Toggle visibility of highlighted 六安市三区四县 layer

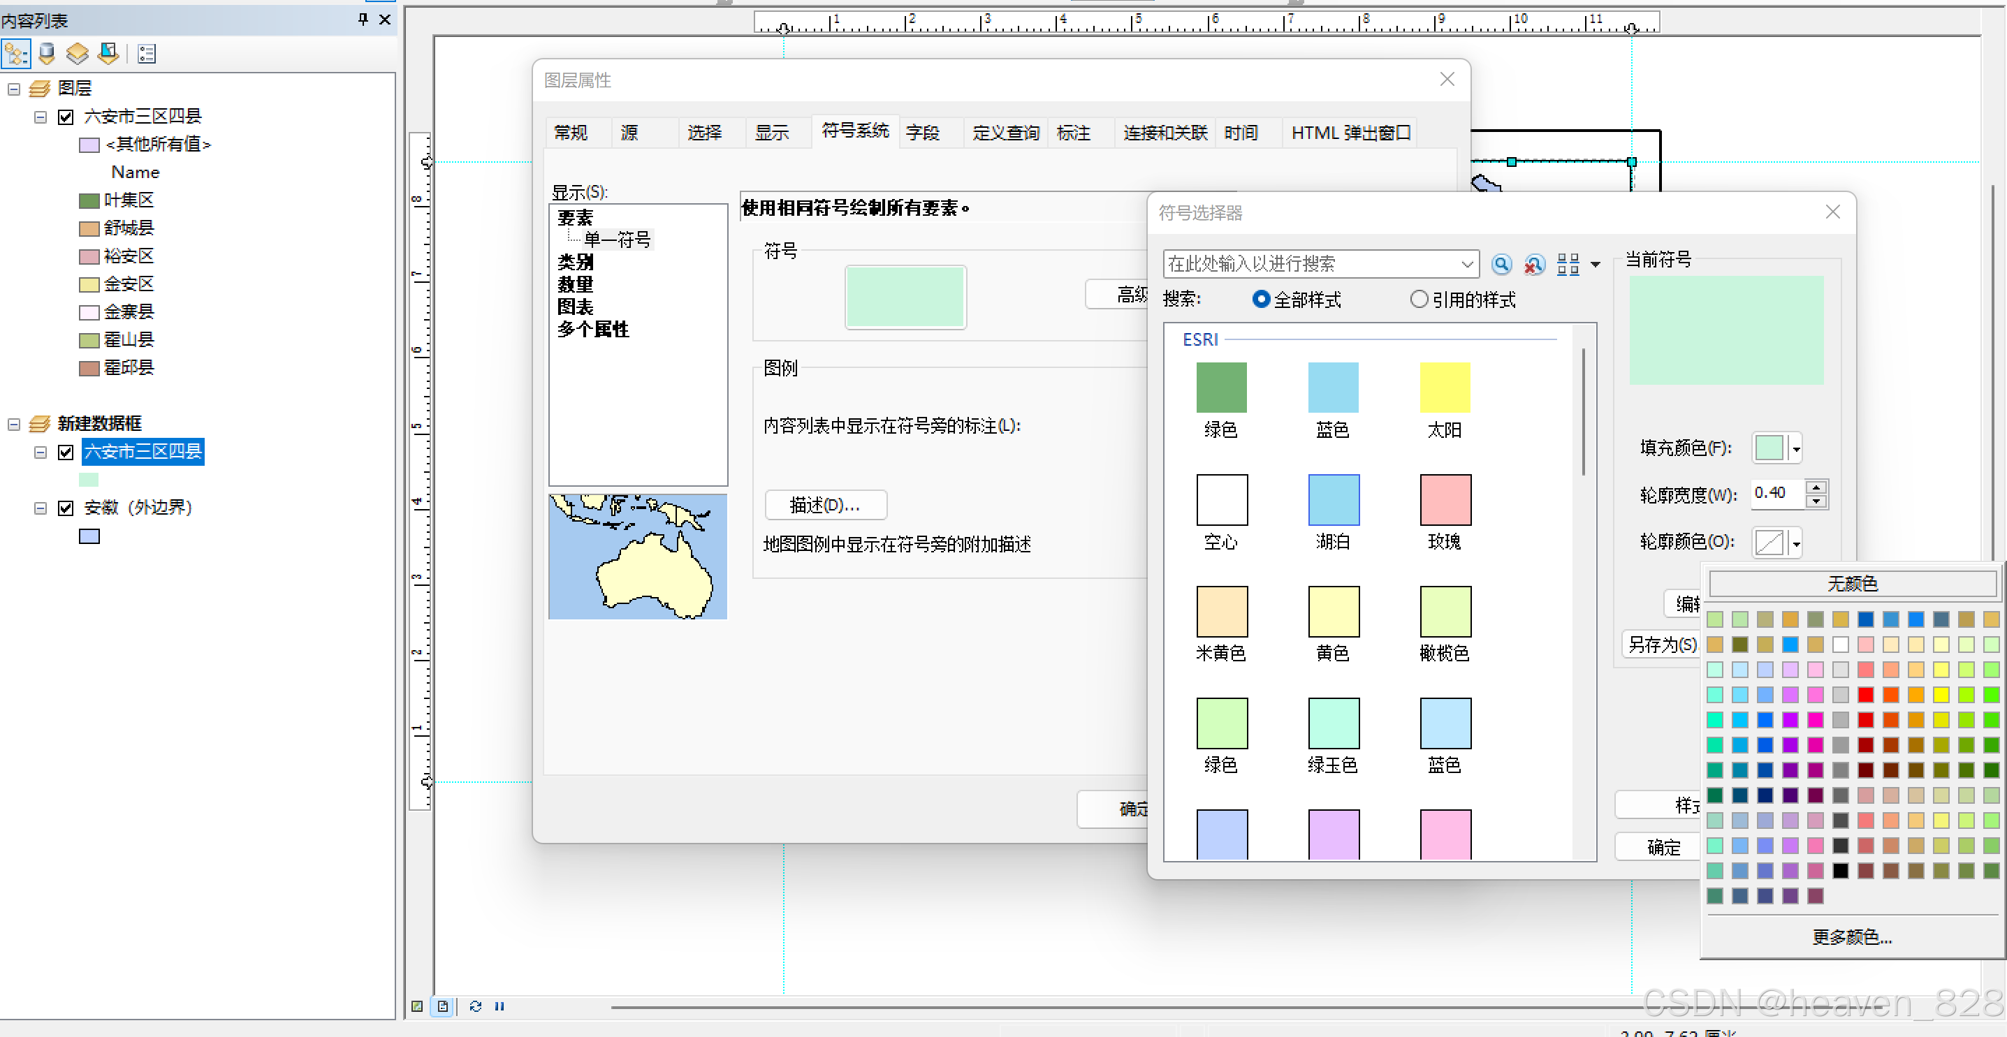66,452
